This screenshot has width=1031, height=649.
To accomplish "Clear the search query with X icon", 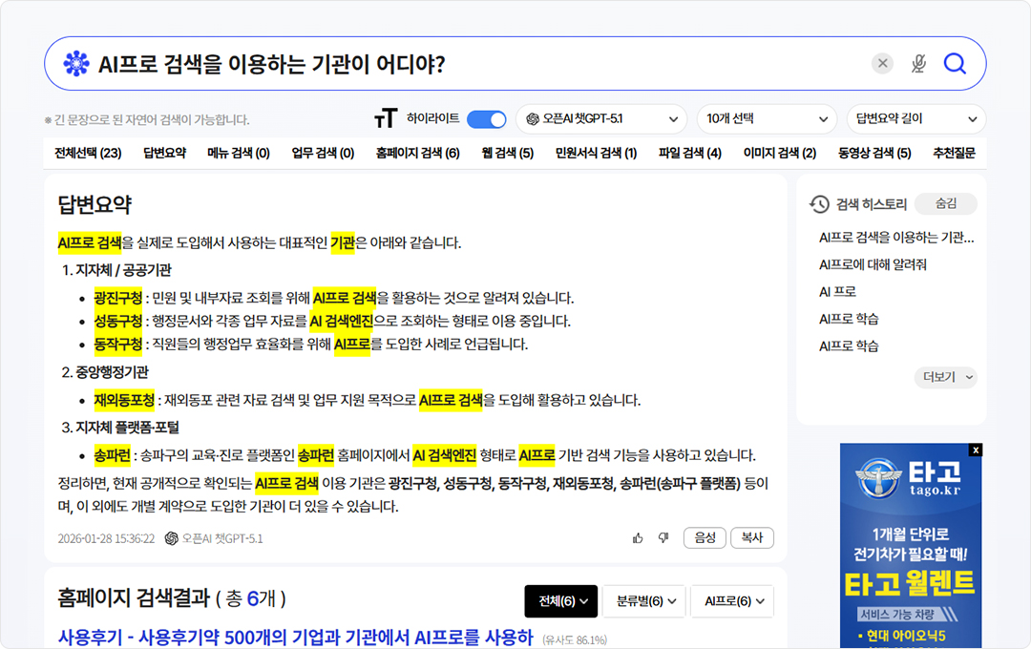I will (x=883, y=64).
